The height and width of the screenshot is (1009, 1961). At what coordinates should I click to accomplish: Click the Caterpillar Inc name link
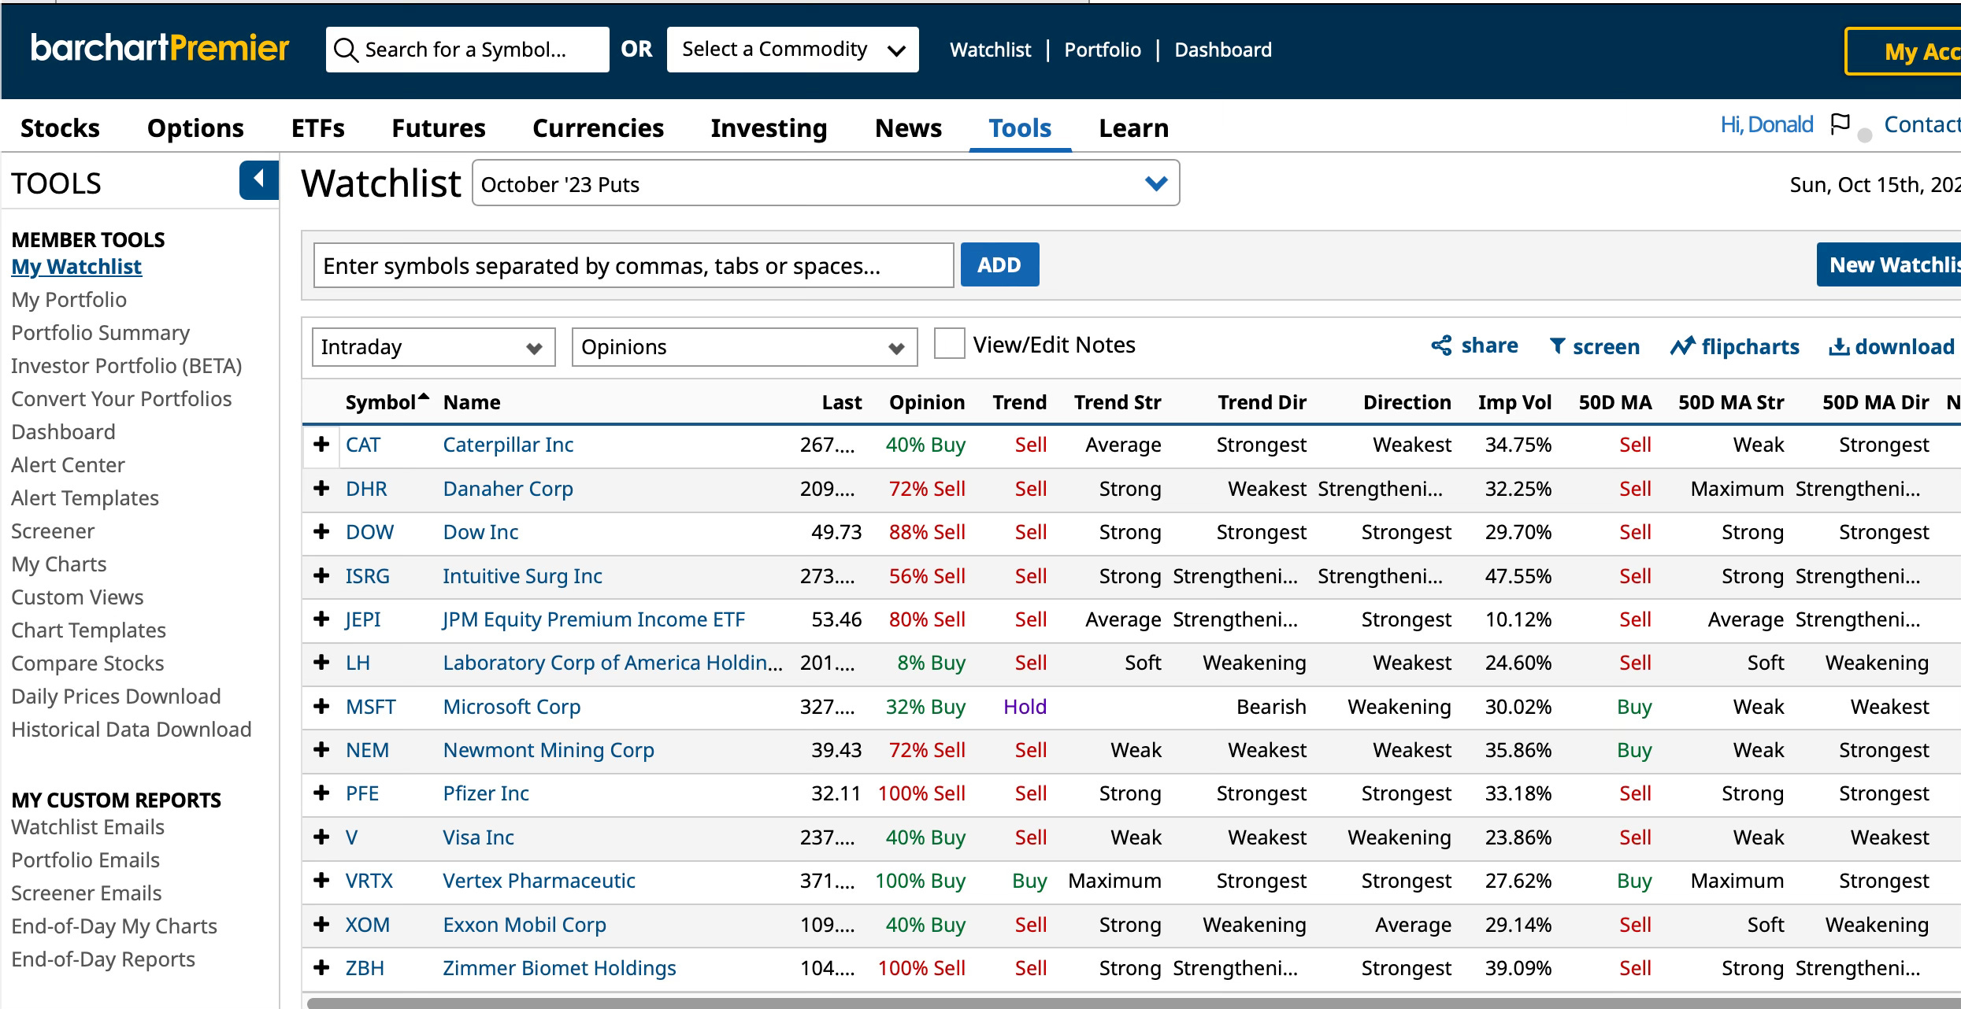[x=508, y=445]
